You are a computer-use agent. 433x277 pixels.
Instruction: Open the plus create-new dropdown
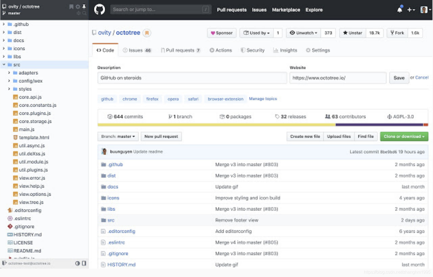pos(411,10)
